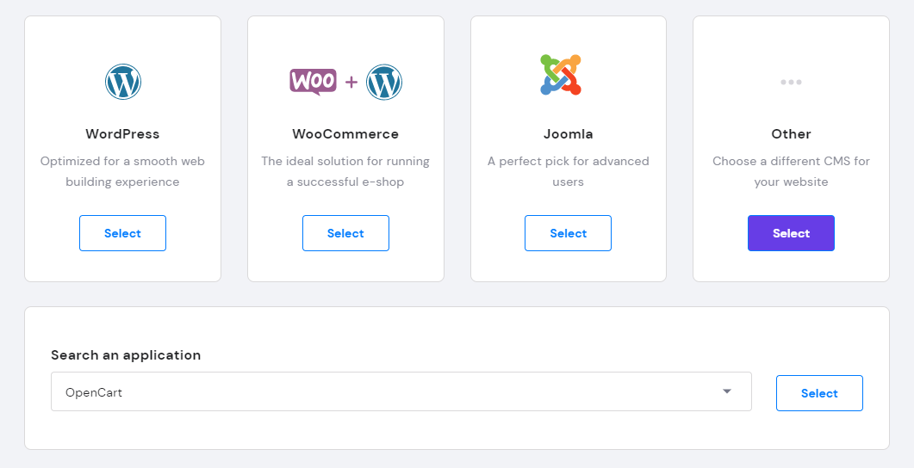The width and height of the screenshot is (914, 468).
Task: Click the WooCommerce Woo logo
Action: coord(313,81)
